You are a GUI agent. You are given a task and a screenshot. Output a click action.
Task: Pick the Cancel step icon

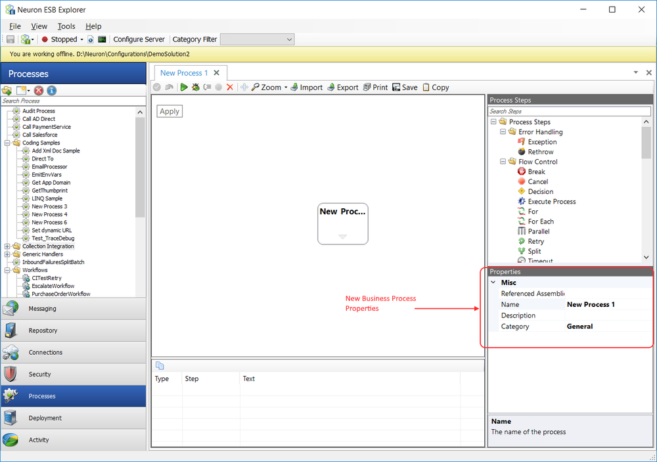(x=521, y=181)
